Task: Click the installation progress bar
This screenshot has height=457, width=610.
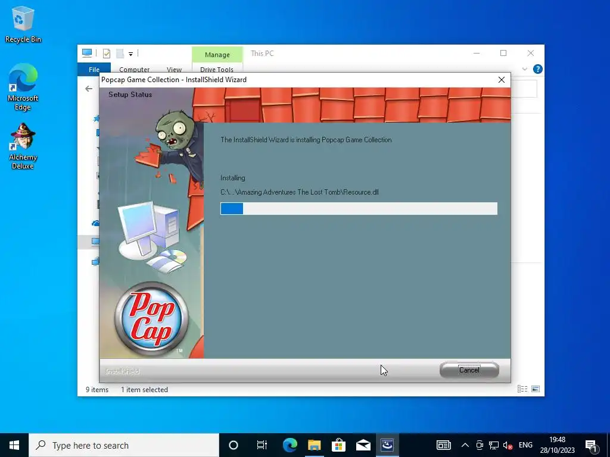Action: click(359, 209)
